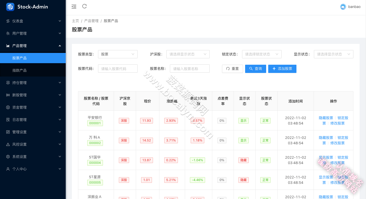Collapse the 产品管理 menu chevron
This screenshot has height=199, width=366.
60,46
